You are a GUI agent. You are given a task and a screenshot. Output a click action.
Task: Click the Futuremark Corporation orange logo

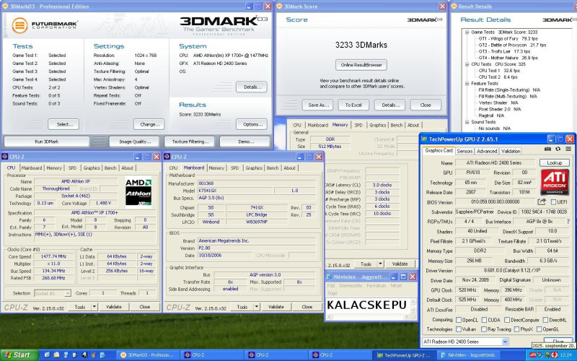point(19,25)
